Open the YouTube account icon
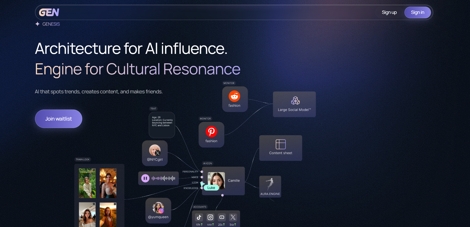 click(x=222, y=217)
